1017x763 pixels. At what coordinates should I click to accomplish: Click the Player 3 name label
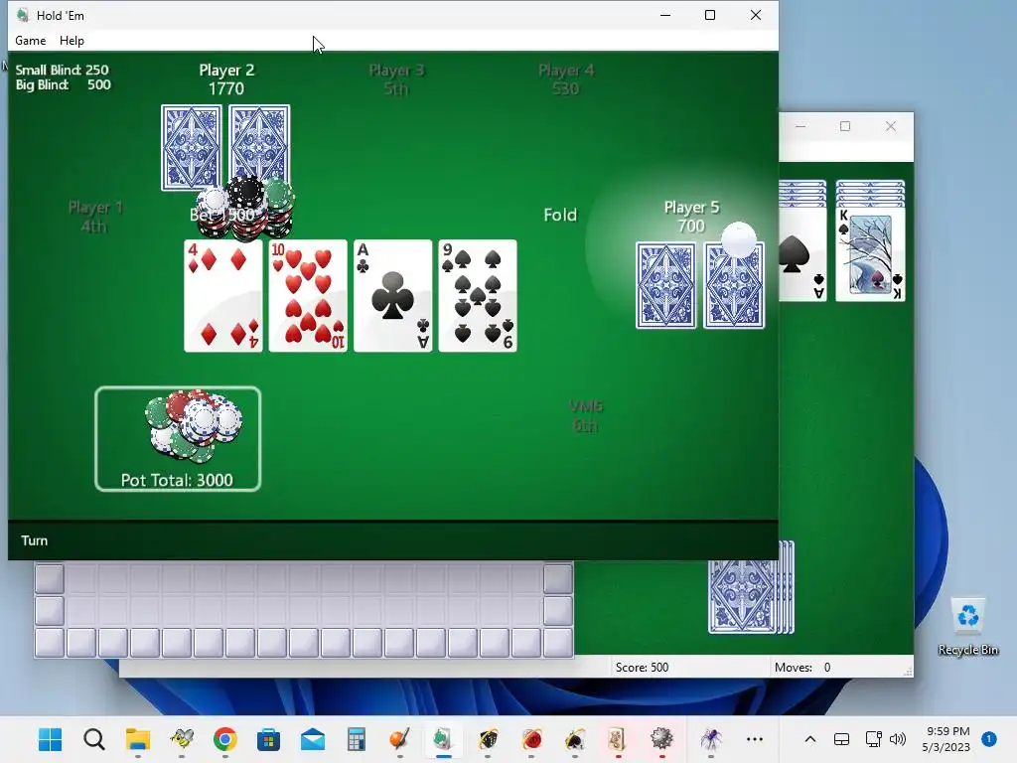pos(396,71)
